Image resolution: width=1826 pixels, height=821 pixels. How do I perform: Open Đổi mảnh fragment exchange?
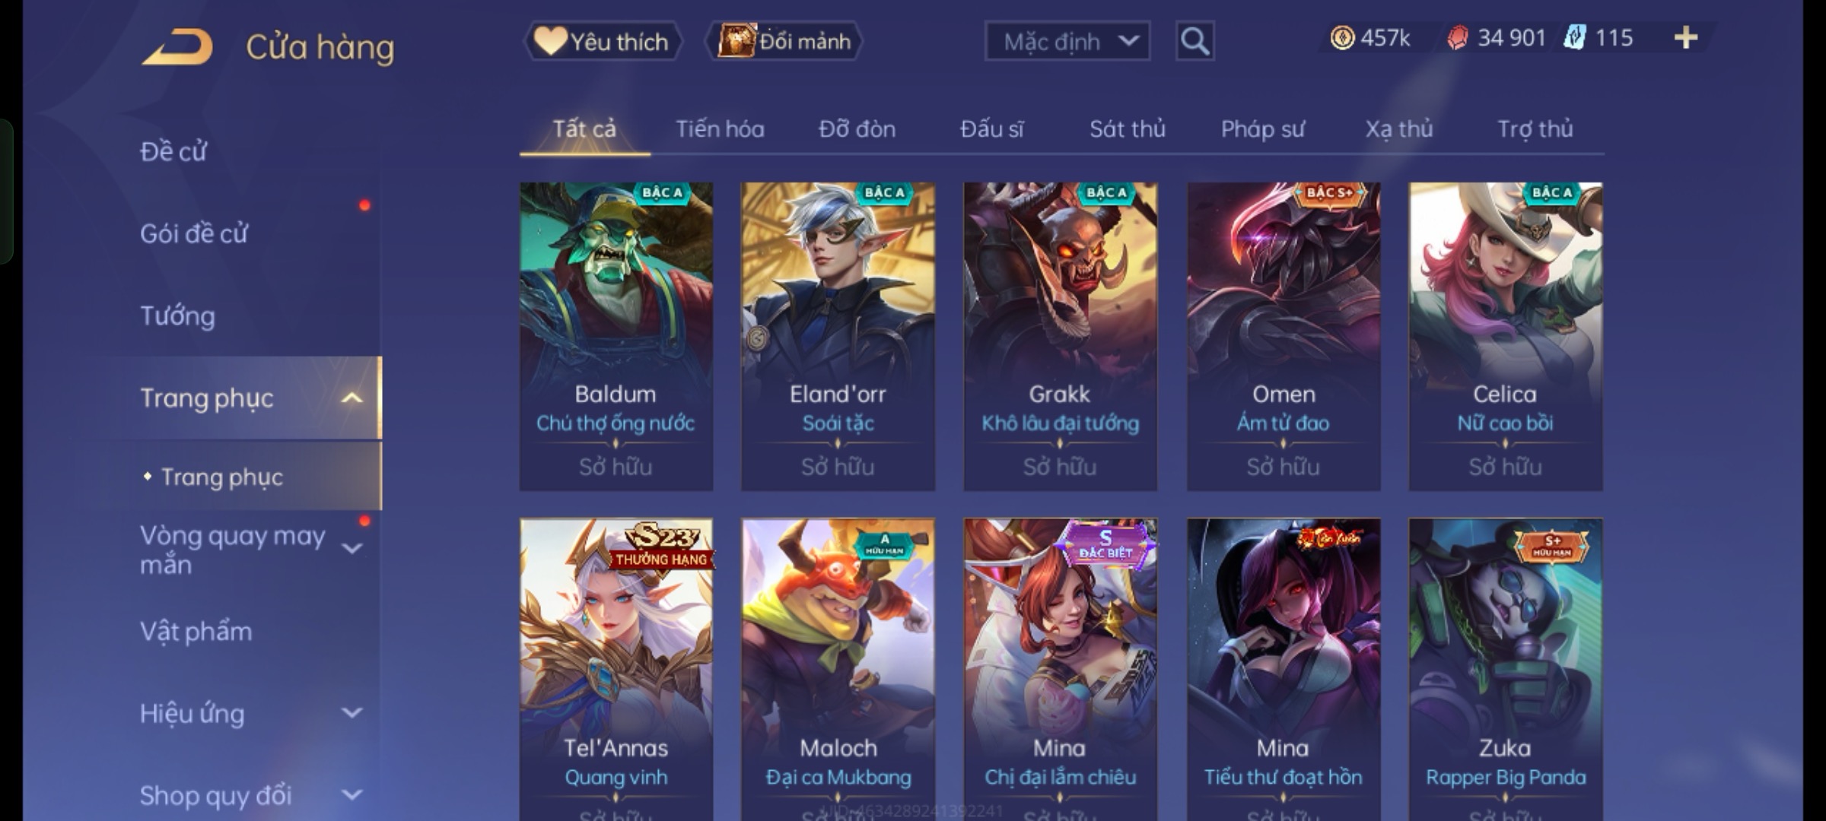tap(784, 41)
